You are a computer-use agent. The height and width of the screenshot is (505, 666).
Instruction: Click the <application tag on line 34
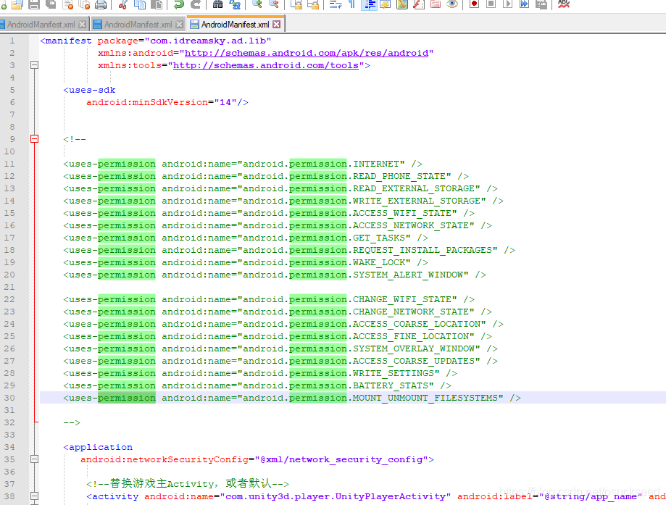pos(98,447)
